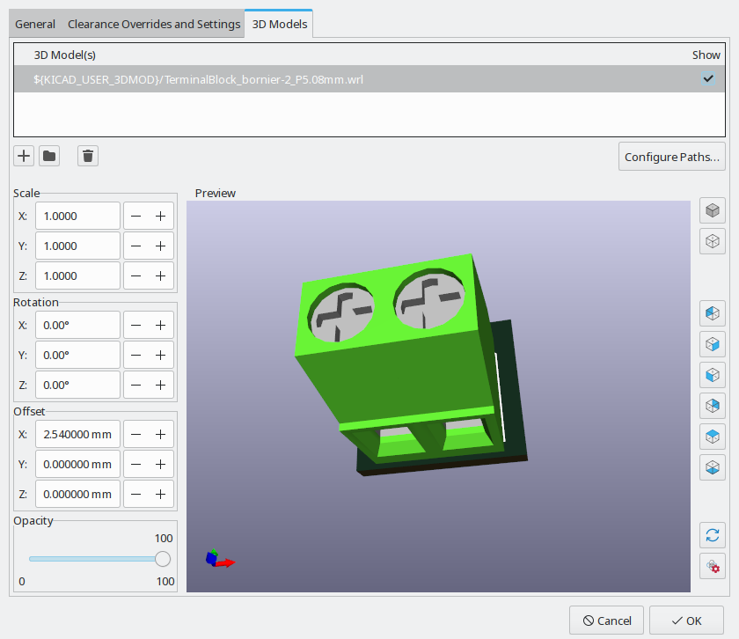Decrease Offset Y with its minus button
This screenshot has width=739, height=639.
135,465
